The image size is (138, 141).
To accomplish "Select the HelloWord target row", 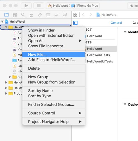I will 101,49.
